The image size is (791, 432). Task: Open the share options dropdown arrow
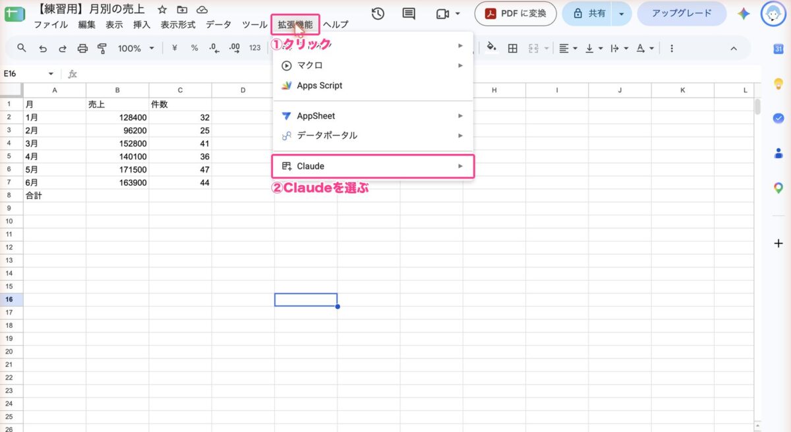point(621,13)
